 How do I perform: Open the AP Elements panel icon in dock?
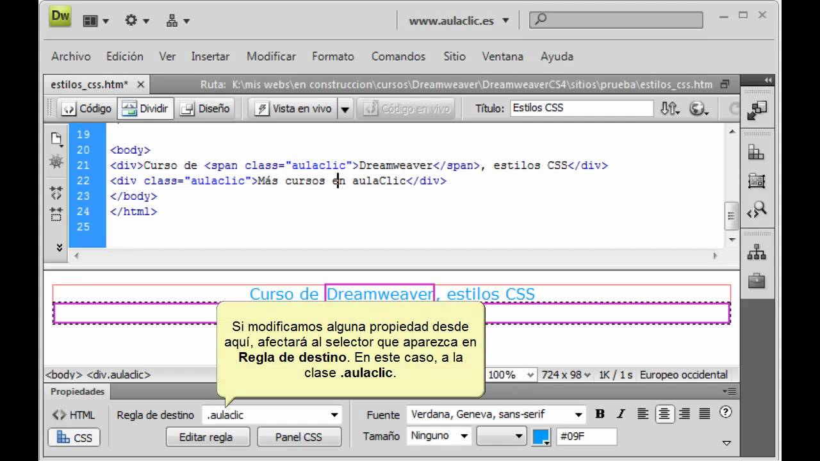(x=757, y=181)
